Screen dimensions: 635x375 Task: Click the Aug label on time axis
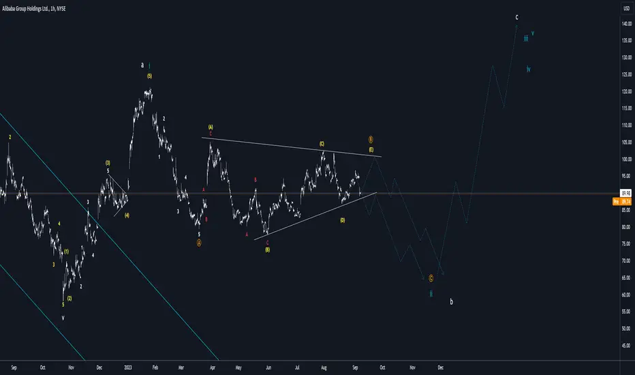click(324, 367)
